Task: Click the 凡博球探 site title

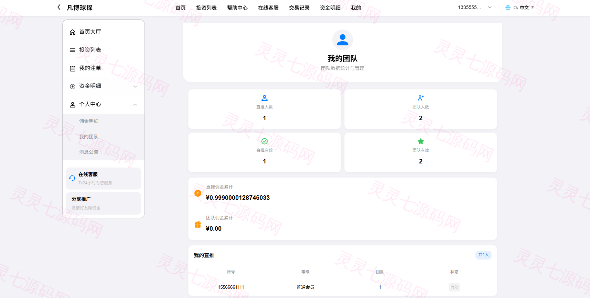Action: (x=79, y=8)
